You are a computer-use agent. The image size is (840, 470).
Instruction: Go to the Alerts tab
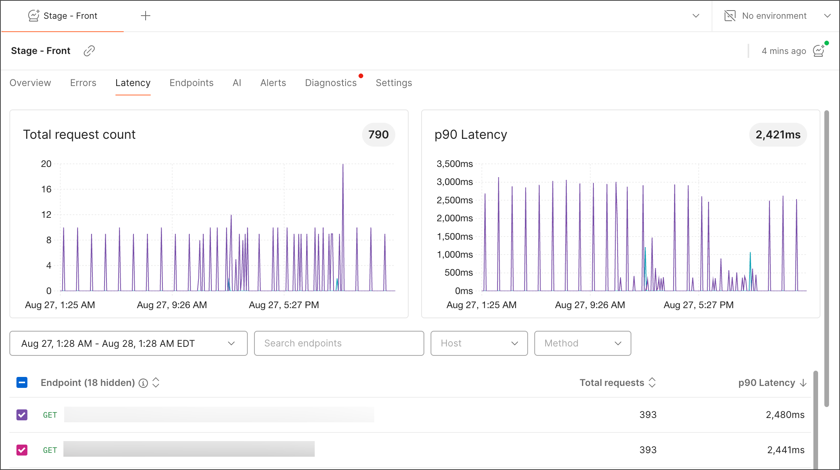(273, 83)
